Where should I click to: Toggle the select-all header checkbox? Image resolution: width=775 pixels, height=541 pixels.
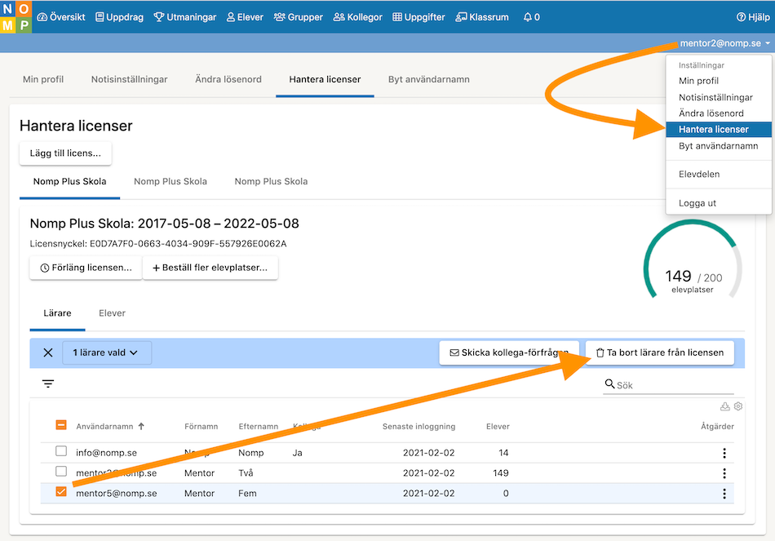(61, 425)
